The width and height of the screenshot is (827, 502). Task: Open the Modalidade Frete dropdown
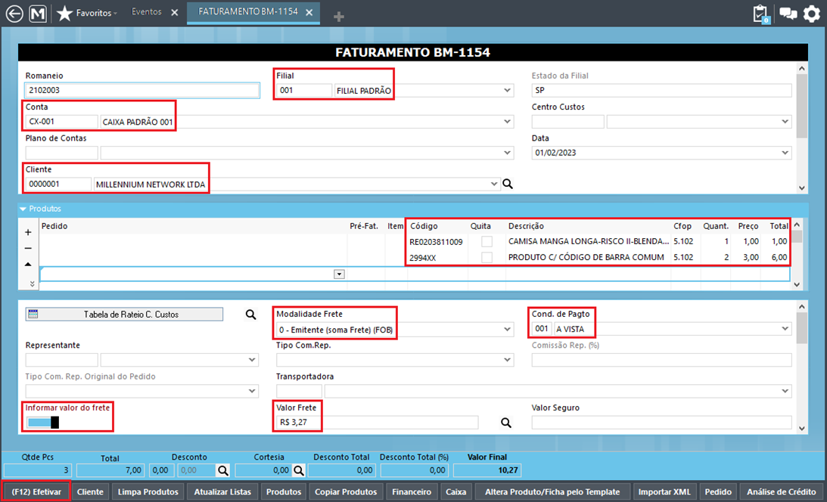click(507, 329)
